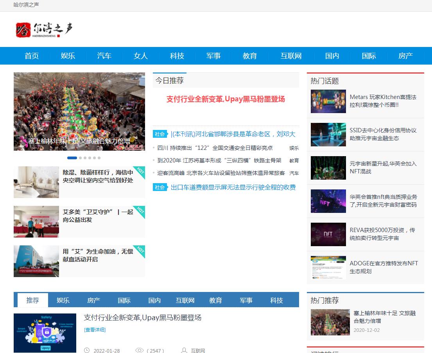
Task: Switch to the 推荐 tab
Action: pyautogui.click(x=33, y=300)
